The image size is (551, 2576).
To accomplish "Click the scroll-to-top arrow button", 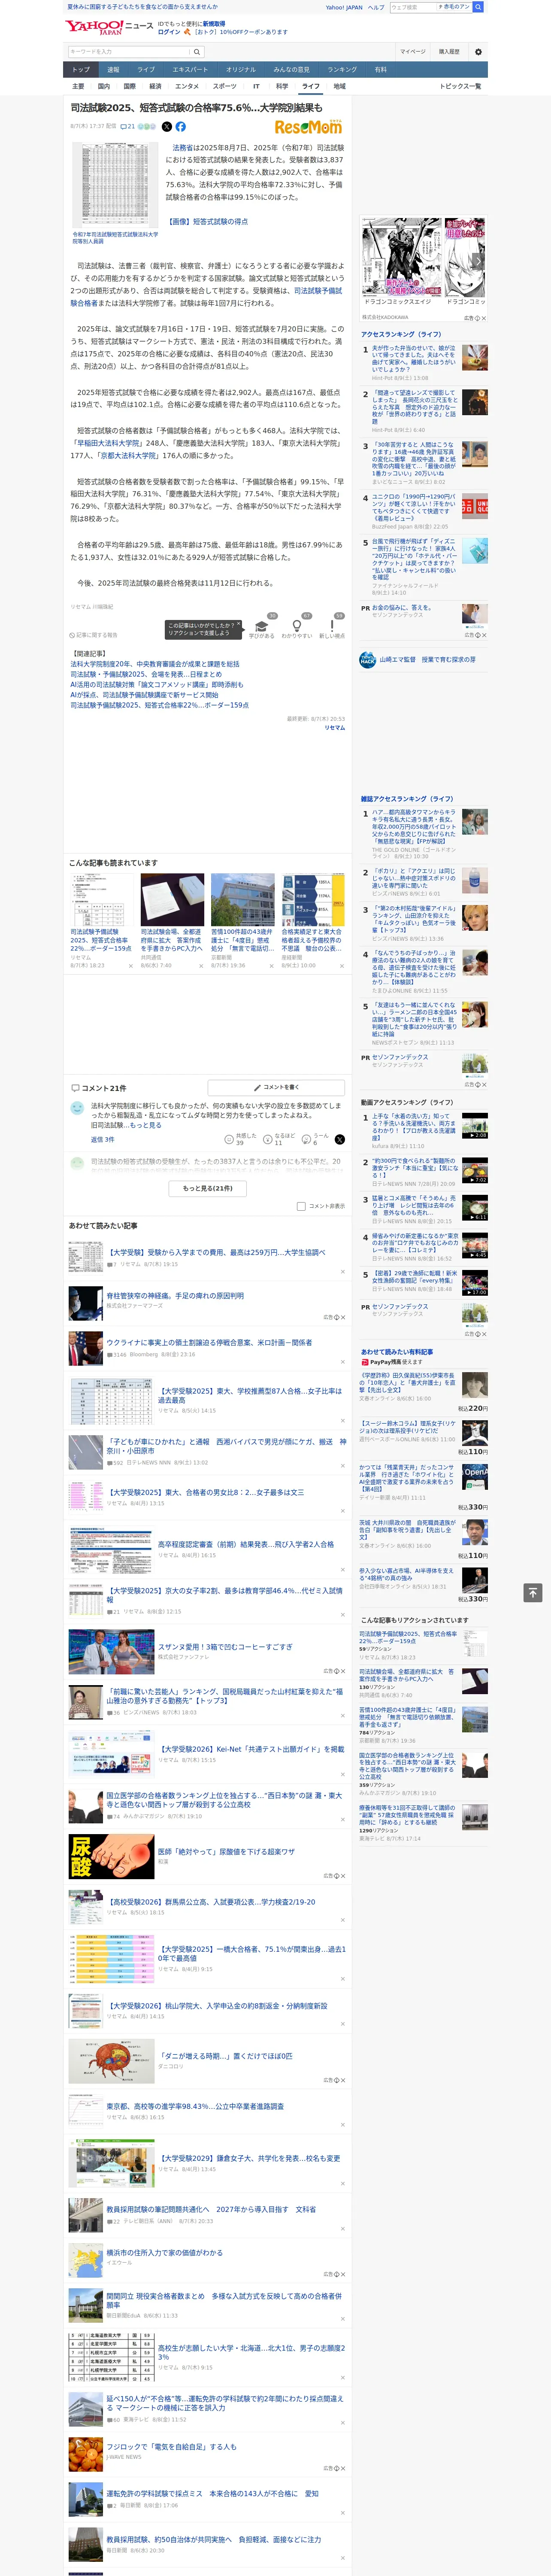I will point(534,1593).
